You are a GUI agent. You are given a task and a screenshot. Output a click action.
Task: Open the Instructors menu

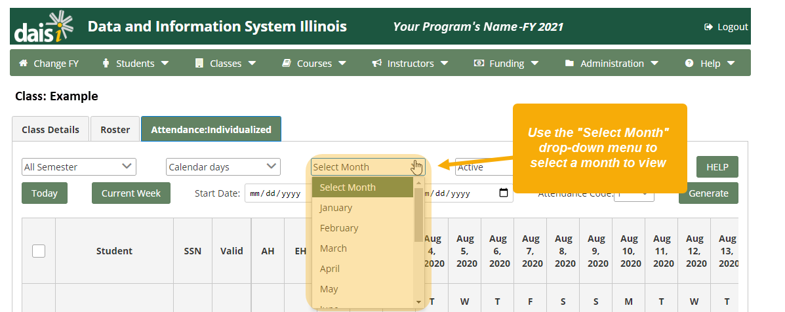pyautogui.click(x=410, y=64)
